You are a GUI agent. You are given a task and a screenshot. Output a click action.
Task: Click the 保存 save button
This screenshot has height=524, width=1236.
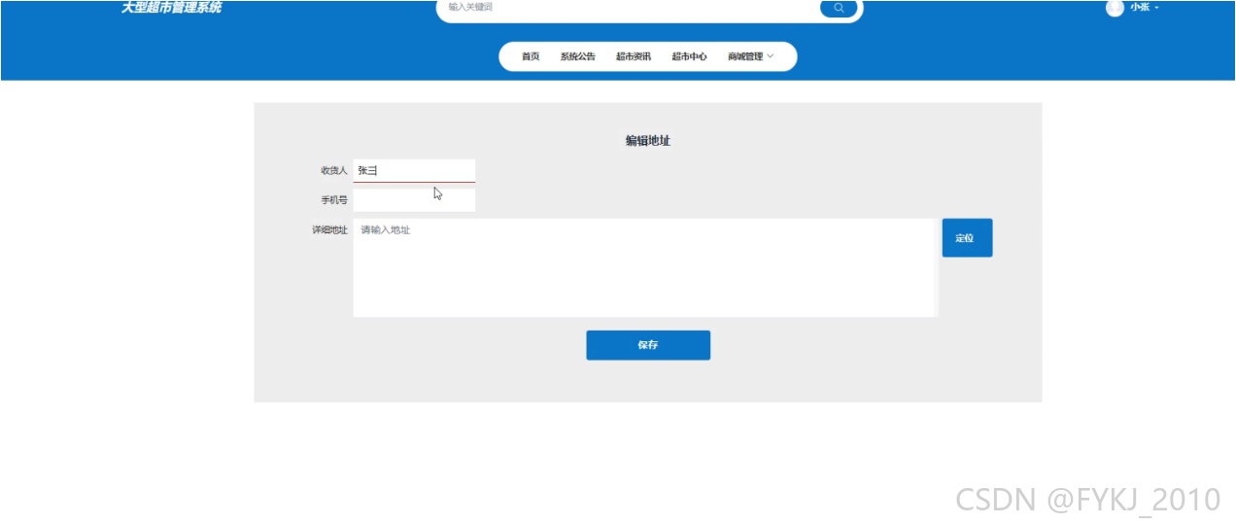click(x=648, y=345)
